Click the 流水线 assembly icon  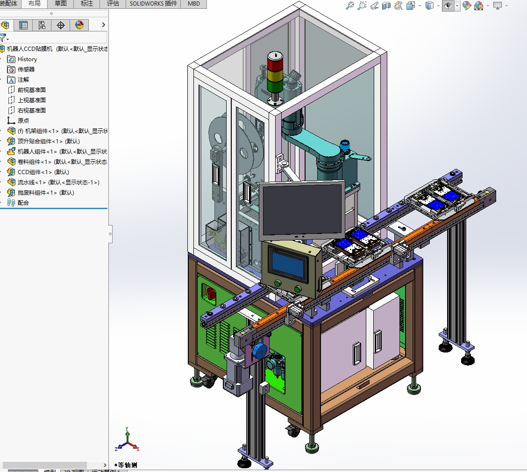pyautogui.click(x=11, y=183)
